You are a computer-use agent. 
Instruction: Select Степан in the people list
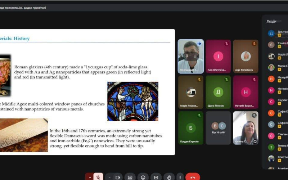point(277,136)
